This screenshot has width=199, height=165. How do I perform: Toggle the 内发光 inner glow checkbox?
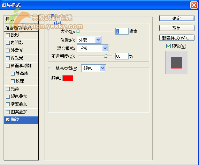8,58
